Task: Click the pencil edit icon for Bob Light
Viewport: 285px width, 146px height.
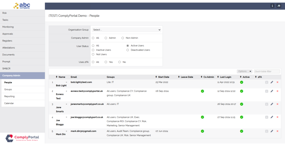Action: tap(272, 82)
